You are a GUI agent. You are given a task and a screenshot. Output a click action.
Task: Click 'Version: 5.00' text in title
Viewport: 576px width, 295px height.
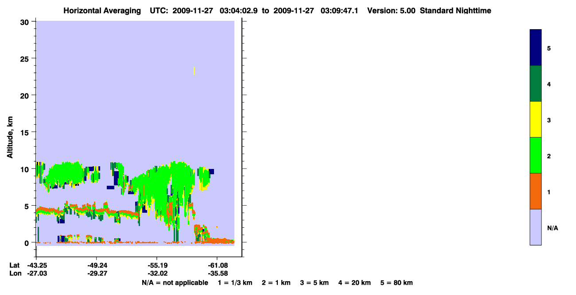click(391, 11)
